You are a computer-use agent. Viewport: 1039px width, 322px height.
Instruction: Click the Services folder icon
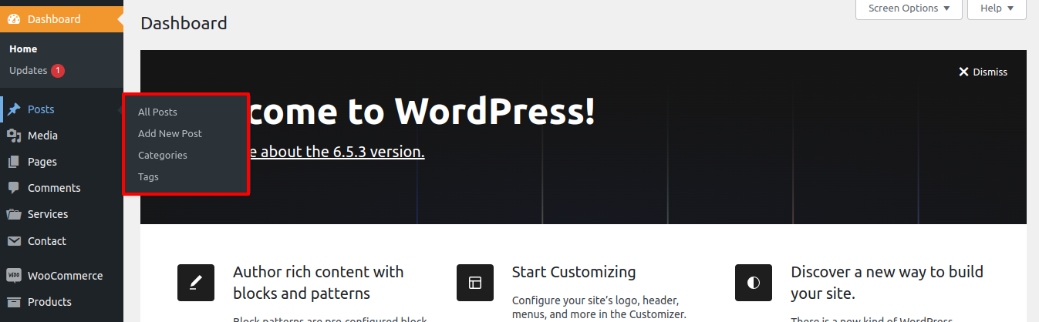click(x=14, y=214)
